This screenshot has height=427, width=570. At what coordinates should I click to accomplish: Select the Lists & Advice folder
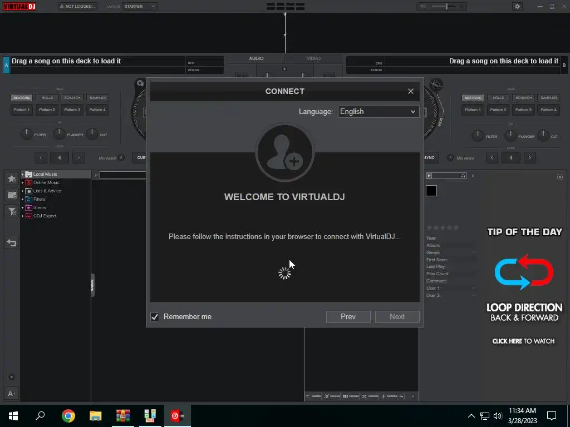click(x=47, y=191)
